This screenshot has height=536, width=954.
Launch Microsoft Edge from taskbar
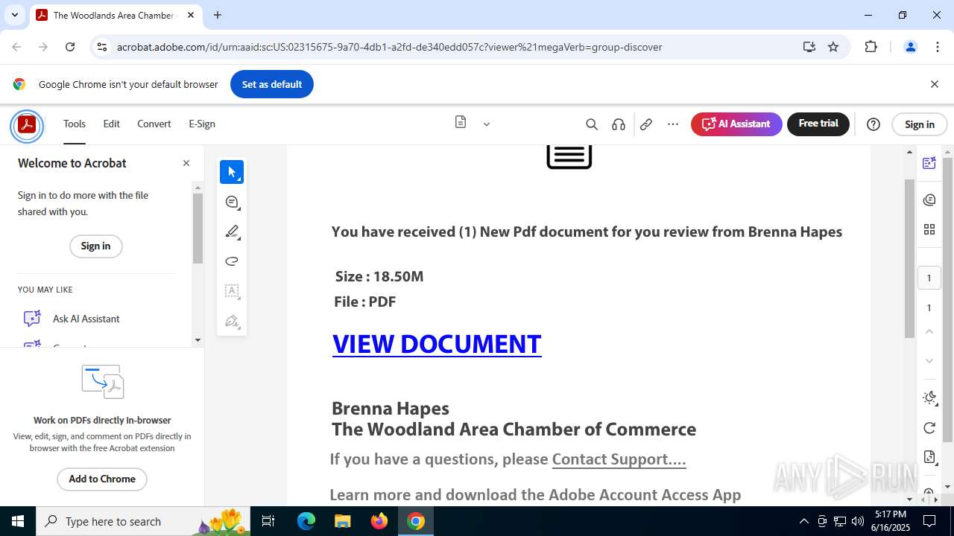306,521
